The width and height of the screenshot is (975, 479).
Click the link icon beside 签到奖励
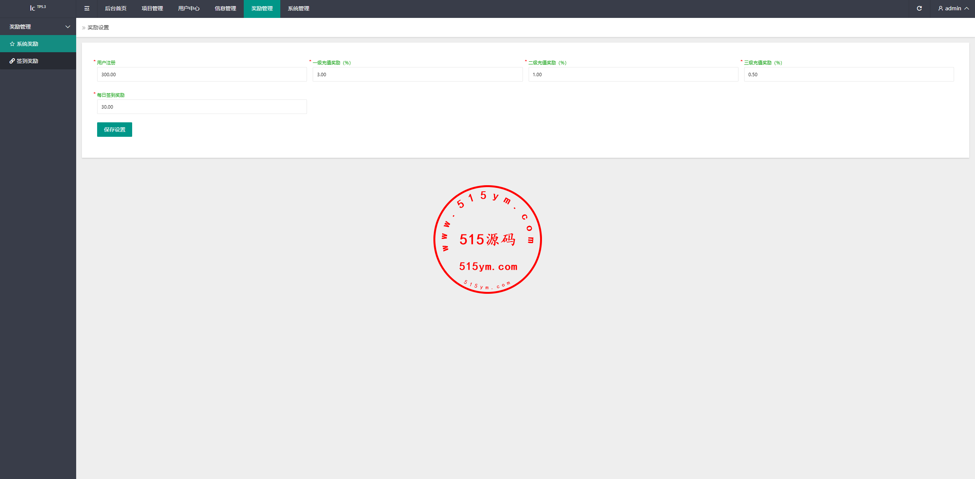pyautogui.click(x=12, y=61)
